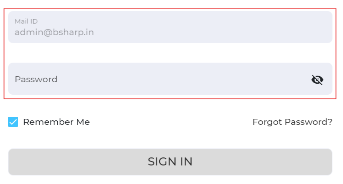This screenshot has height=184, width=343.
Task: Click the grey SIGN IN bar
Action: pyautogui.click(x=170, y=162)
